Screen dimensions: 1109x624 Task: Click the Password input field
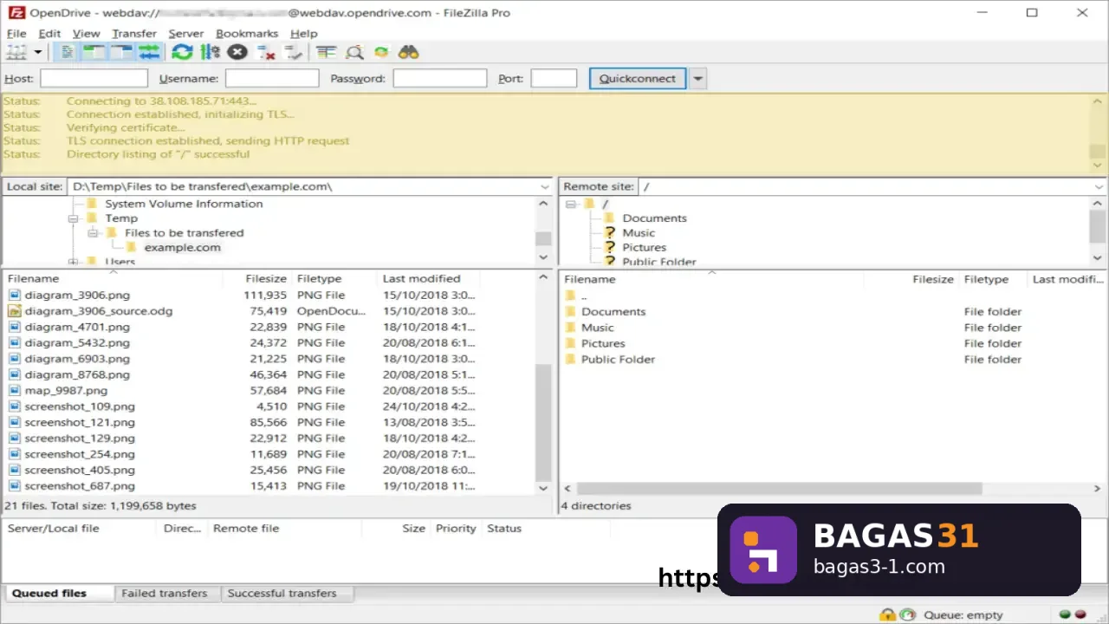click(x=440, y=79)
